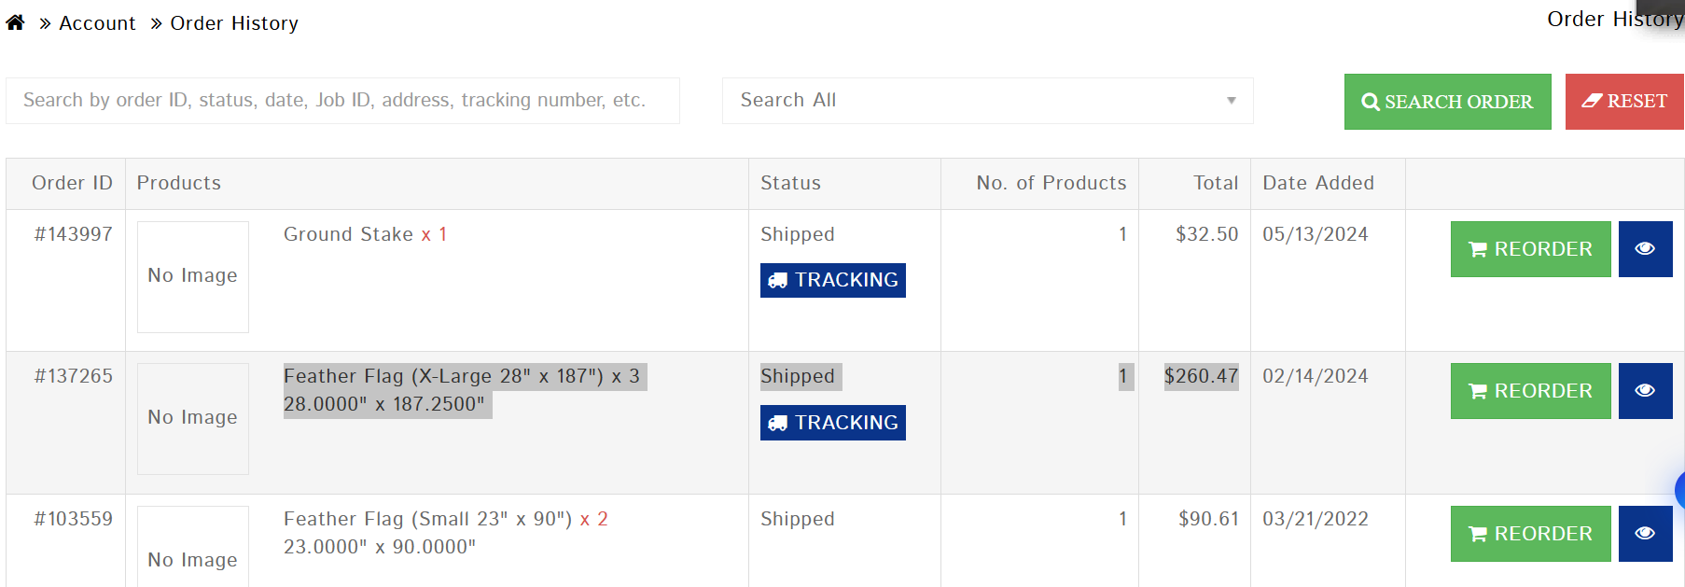Image resolution: width=1685 pixels, height=587 pixels.
Task: Click the order search input field
Action: pyautogui.click(x=342, y=101)
